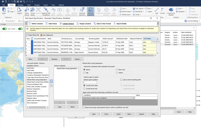
Task: Select the Other separator option
Action: (117, 73)
